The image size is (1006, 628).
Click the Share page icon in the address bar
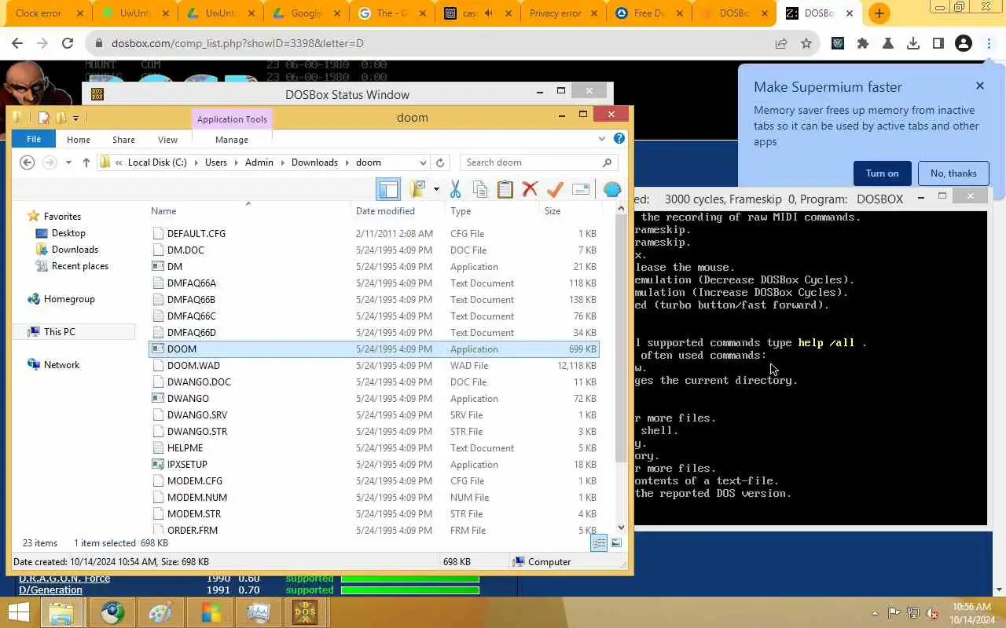click(781, 44)
